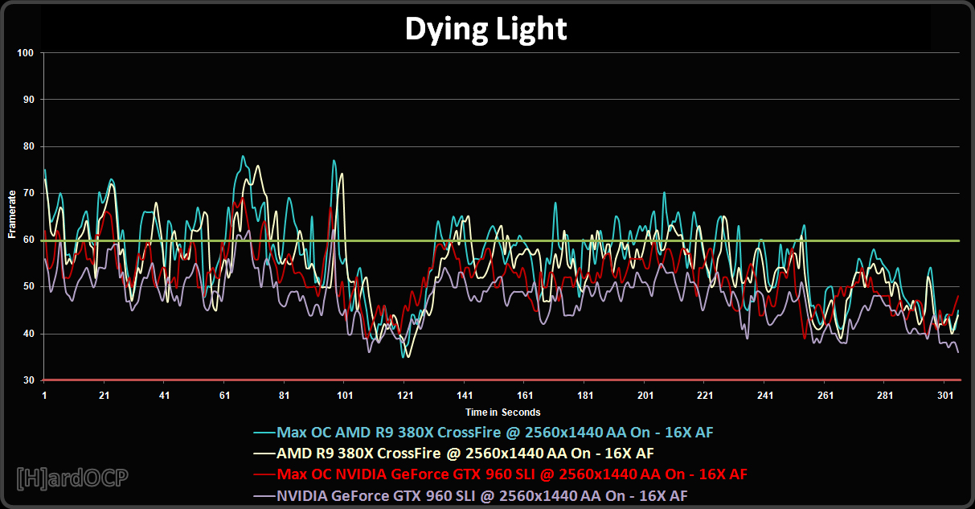The width and height of the screenshot is (975, 509).
Task: Click the y-axis value 30
Action: pyautogui.click(x=27, y=380)
